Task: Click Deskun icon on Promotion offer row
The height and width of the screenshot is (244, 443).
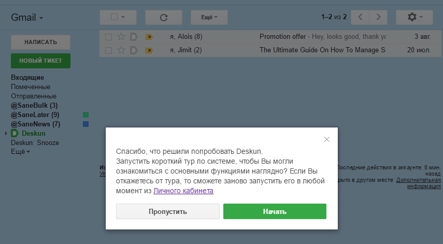Action: (x=134, y=37)
